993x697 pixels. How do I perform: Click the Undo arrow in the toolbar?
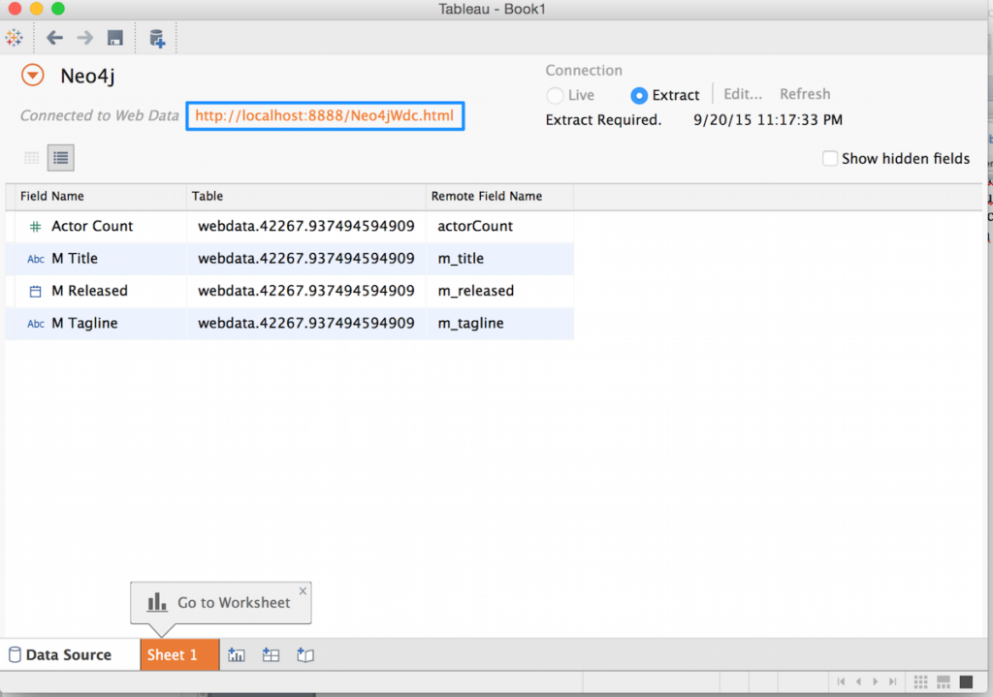click(53, 38)
